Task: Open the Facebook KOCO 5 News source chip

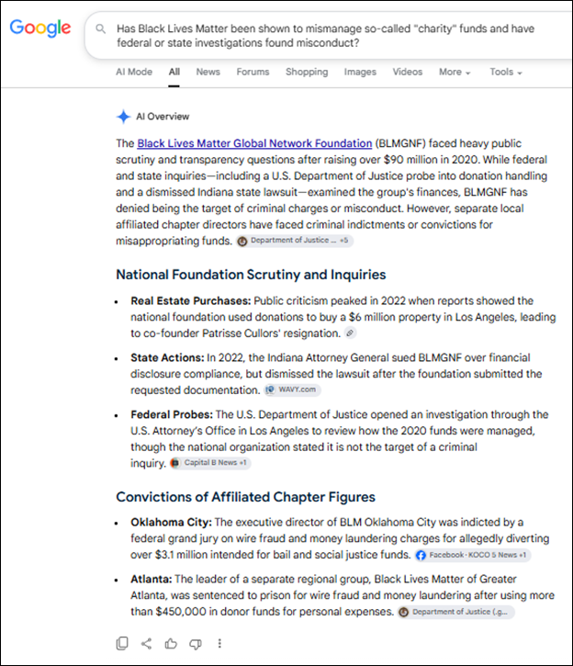Action: [x=473, y=555]
